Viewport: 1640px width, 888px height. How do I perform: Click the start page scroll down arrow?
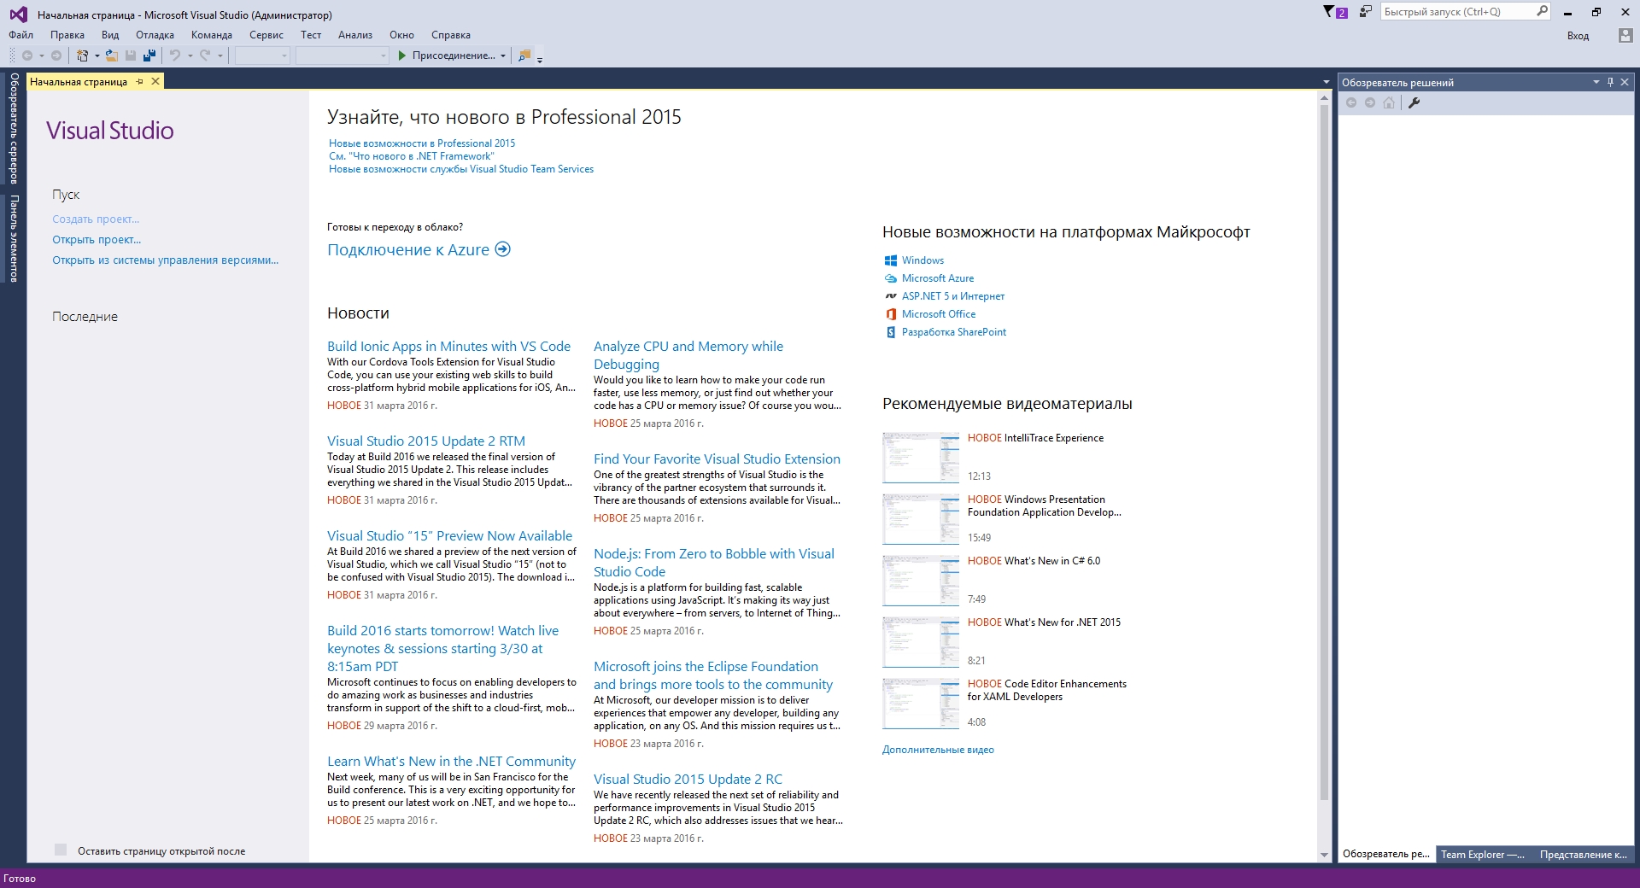pos(1324,854)
